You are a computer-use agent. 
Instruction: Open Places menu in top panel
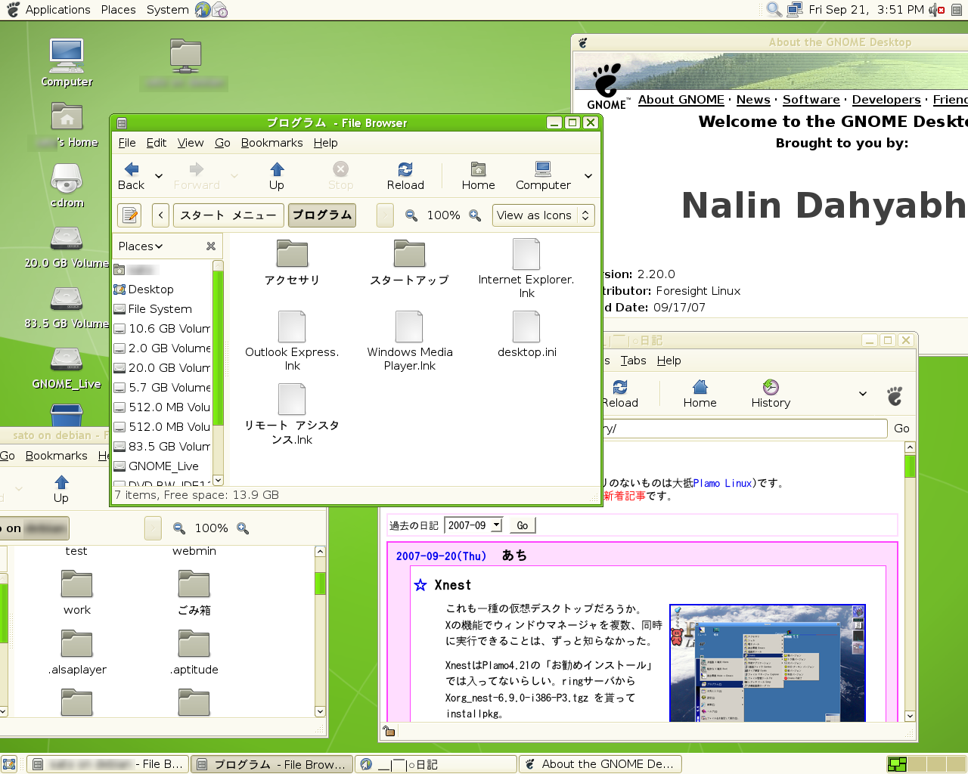(x=118, y=10)
